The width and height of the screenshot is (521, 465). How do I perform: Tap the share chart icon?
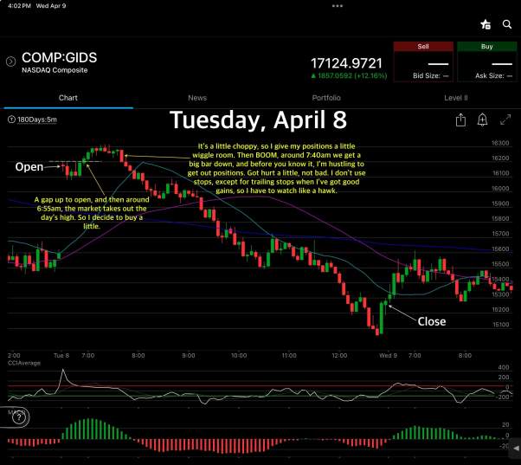point(461,119)
